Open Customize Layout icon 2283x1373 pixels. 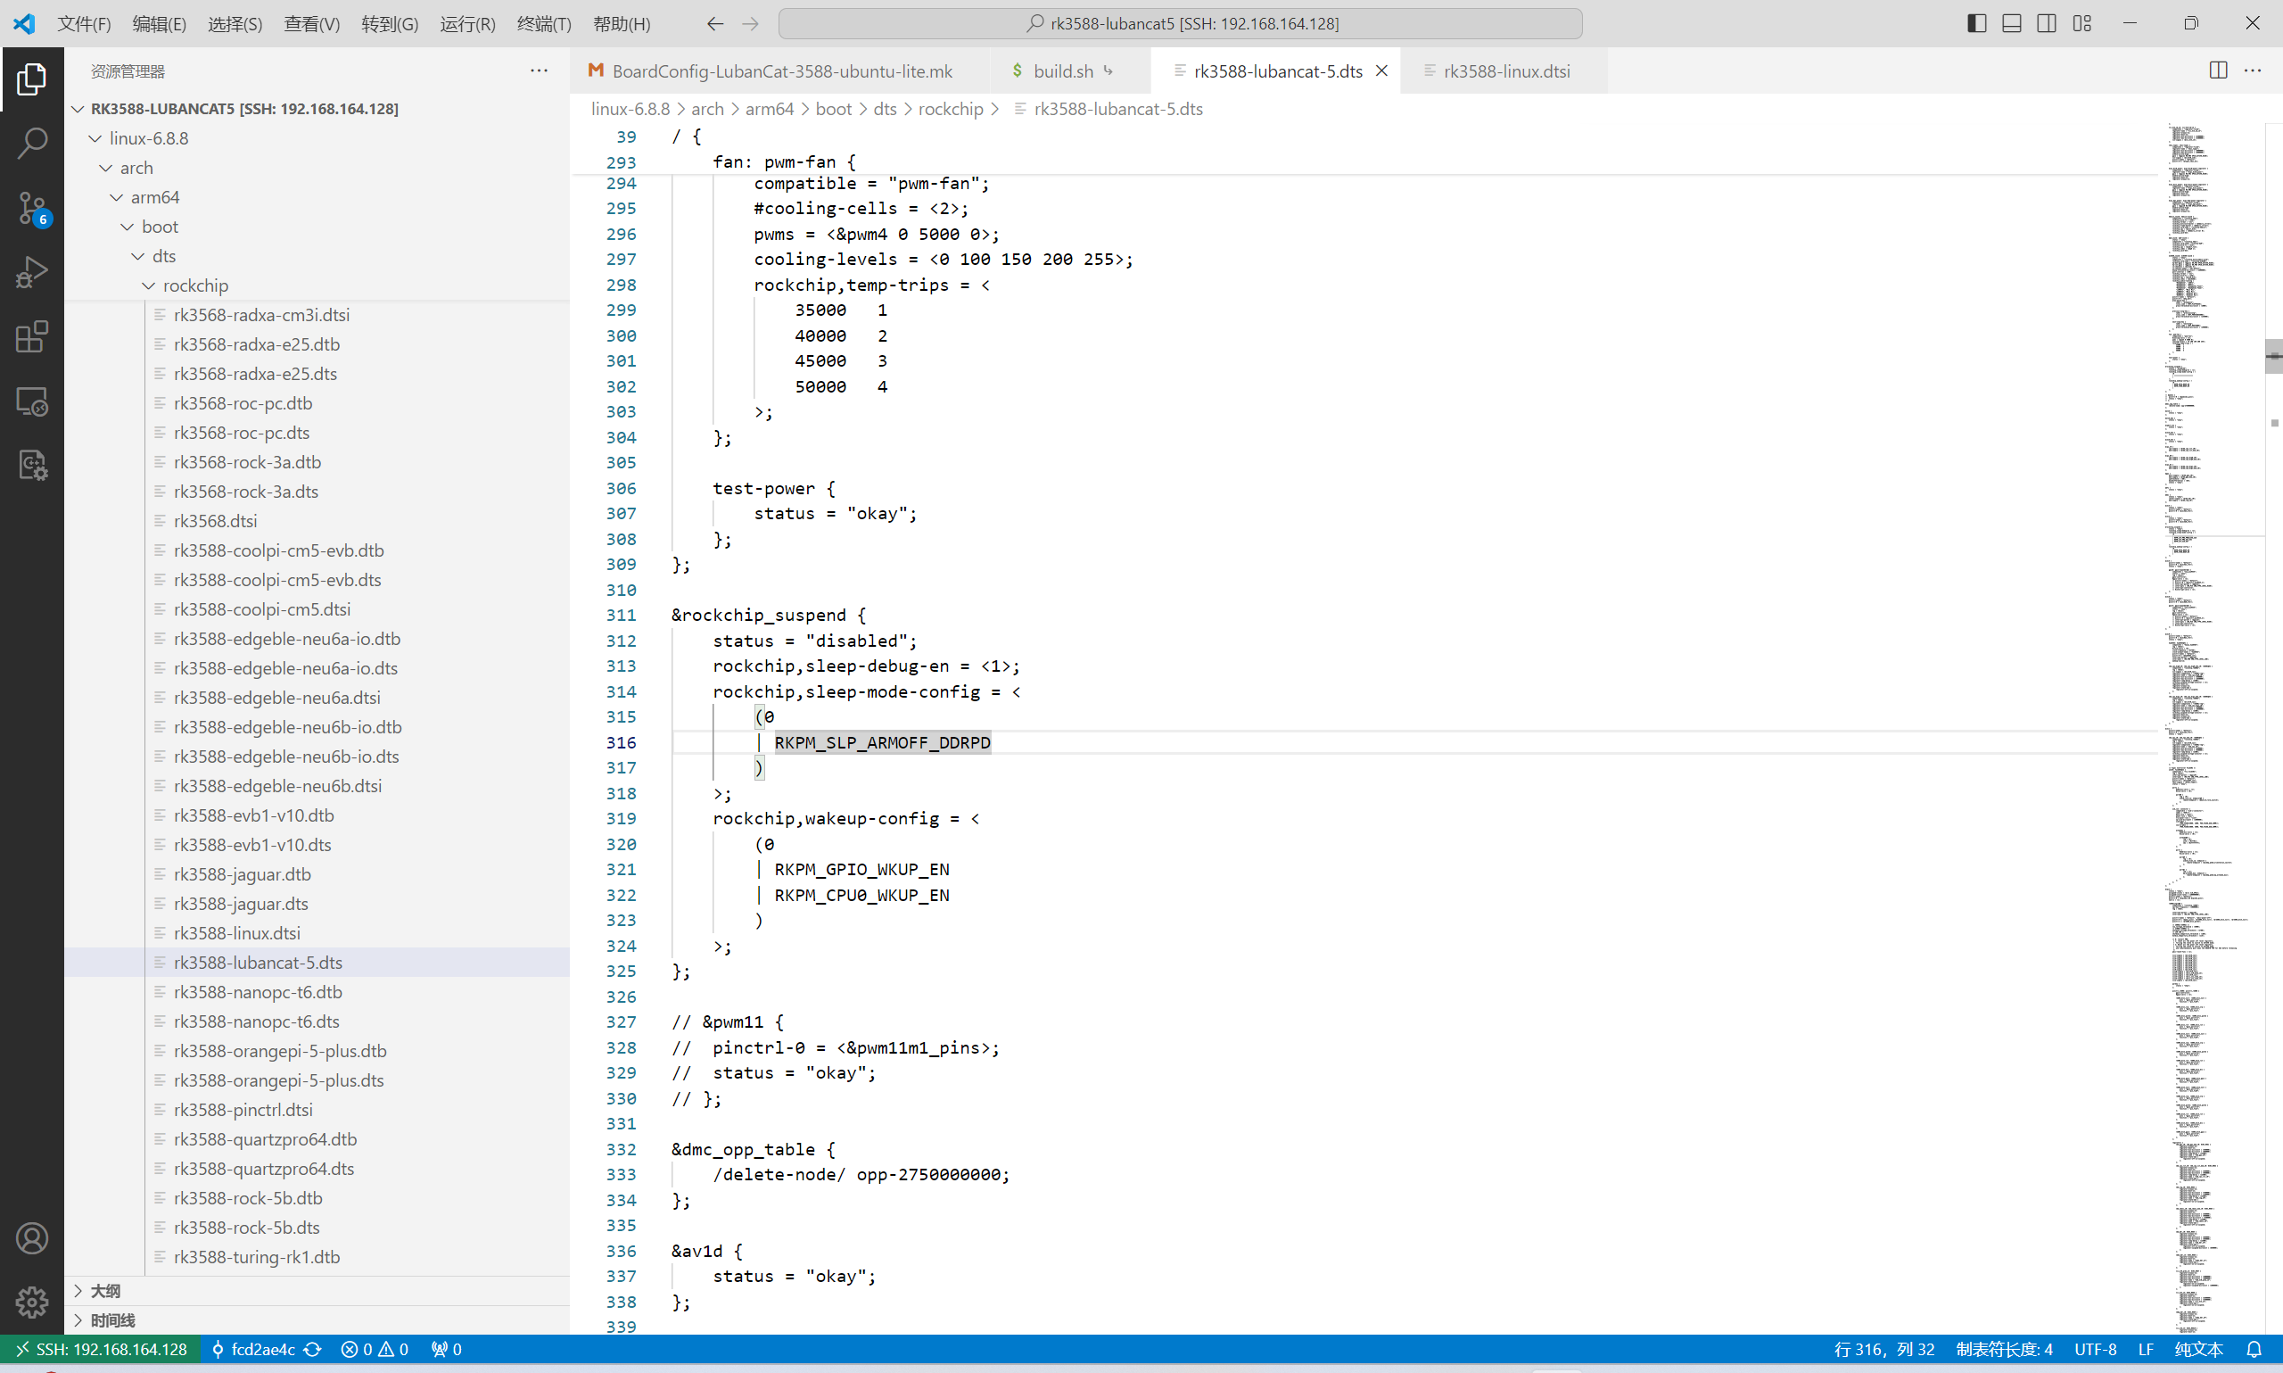click(x=2082, y=23)
